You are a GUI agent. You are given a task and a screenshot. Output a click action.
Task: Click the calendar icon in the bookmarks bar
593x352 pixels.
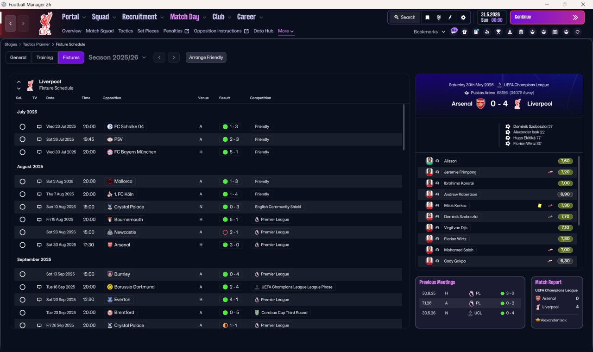[x=555, y=32]
